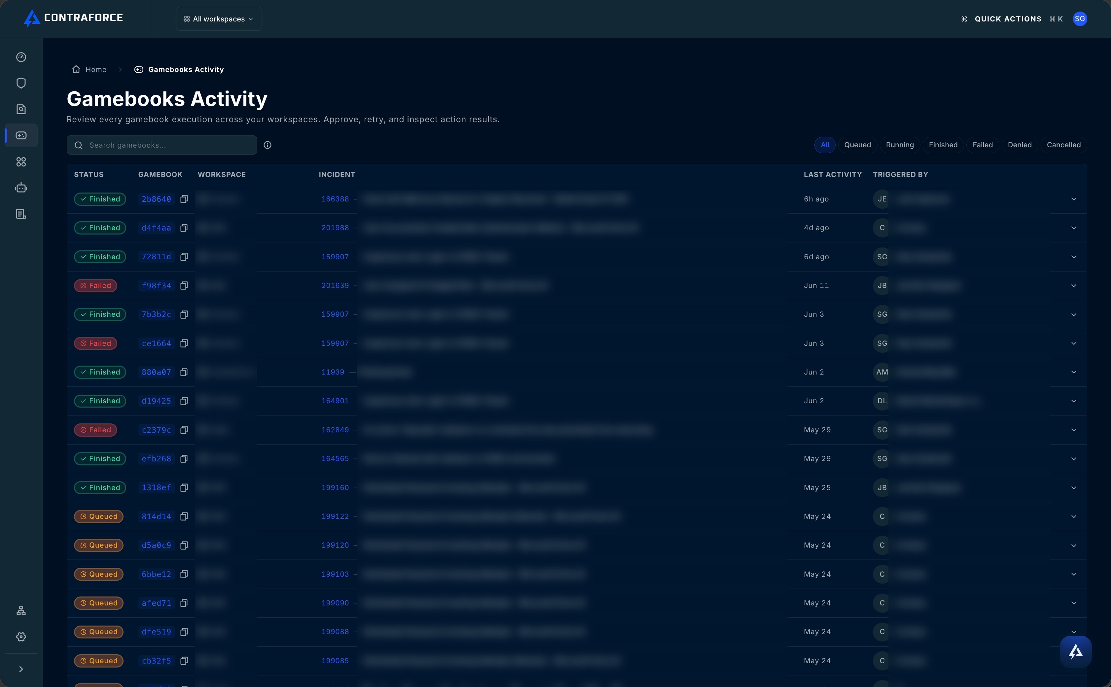
Task: Expand the row for gamebook 2b8640
Action: pos(1074,199)
